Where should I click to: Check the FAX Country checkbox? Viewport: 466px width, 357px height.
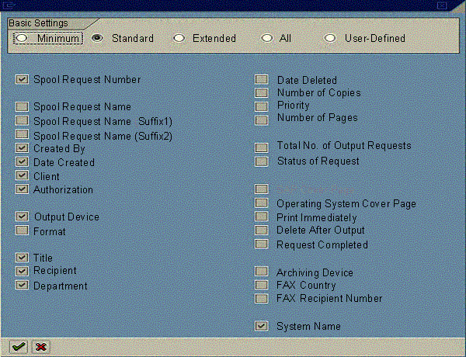coord(262,286)
